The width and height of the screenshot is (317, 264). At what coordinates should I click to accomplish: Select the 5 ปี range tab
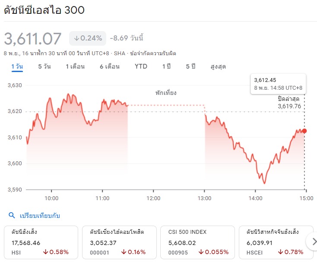(190, 66)
